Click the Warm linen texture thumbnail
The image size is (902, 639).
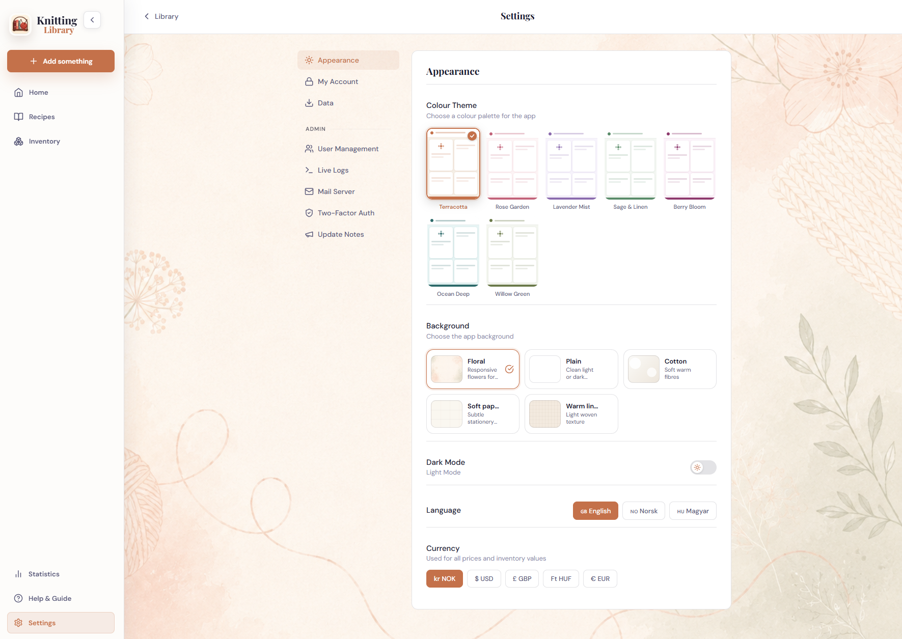click(x=545, y=414)
